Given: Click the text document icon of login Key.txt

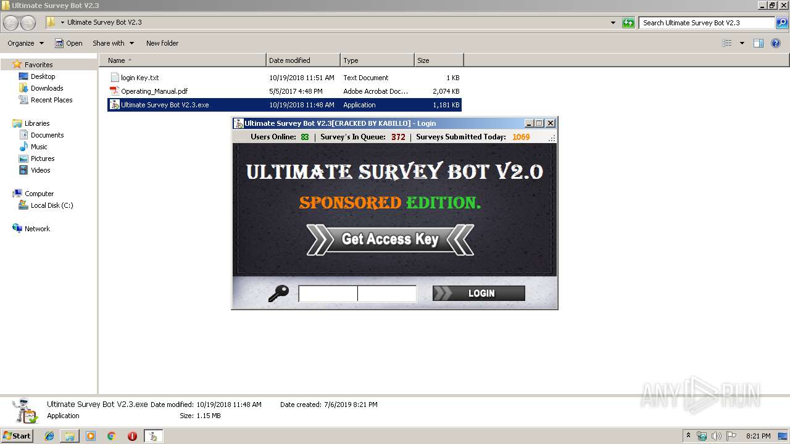Looking at the screenshot, I should coord(114,78).
